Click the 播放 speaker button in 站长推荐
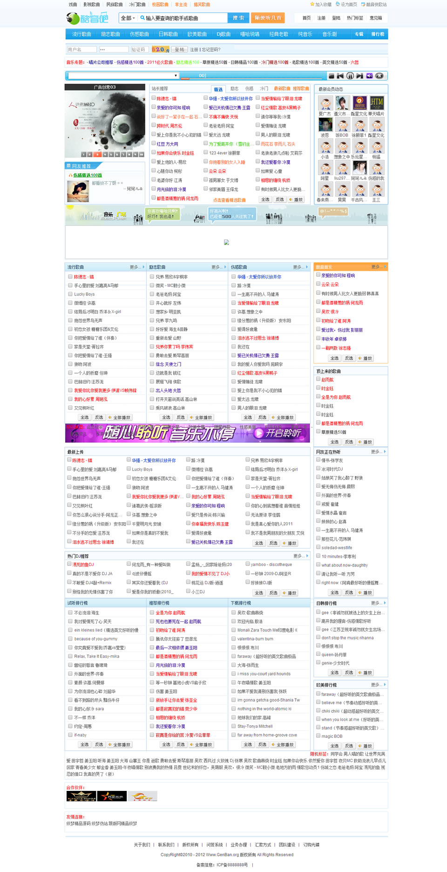 (x=296, y=199)
